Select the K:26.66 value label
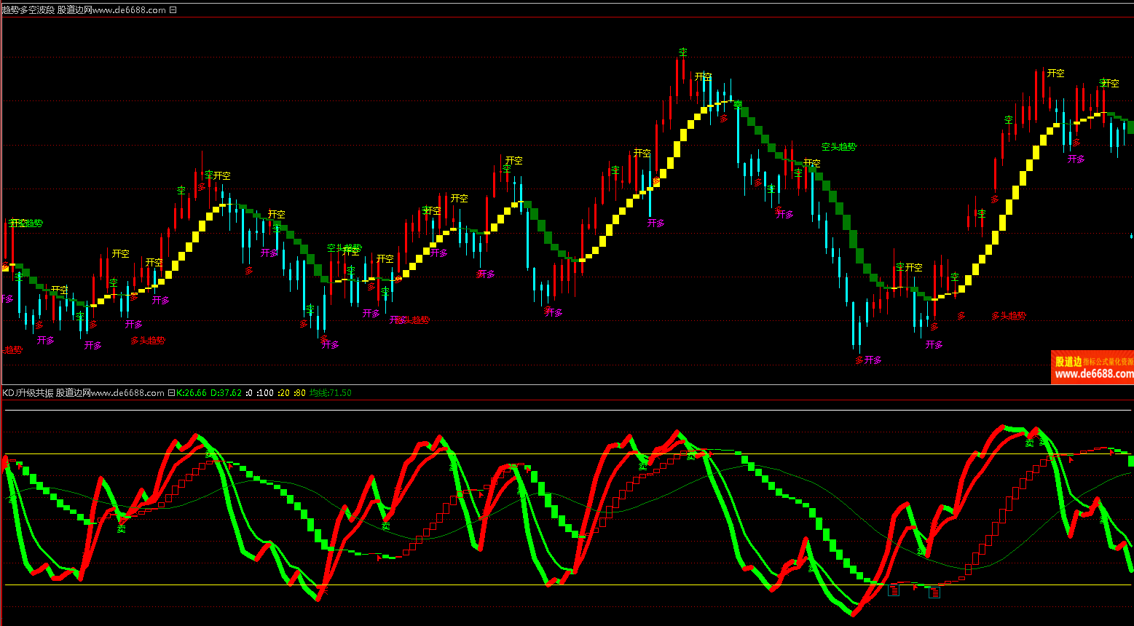 pyautogui.click(x=192, y=393)
